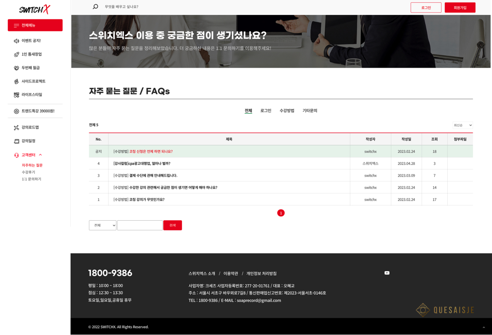Click the calendar icon beside 강의일정
Screen dimensions: 492x335
pos(16,141)
